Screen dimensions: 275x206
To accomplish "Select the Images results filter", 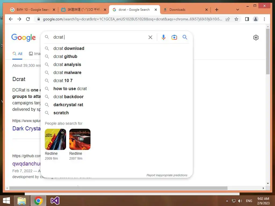I will tap(35, 54).
